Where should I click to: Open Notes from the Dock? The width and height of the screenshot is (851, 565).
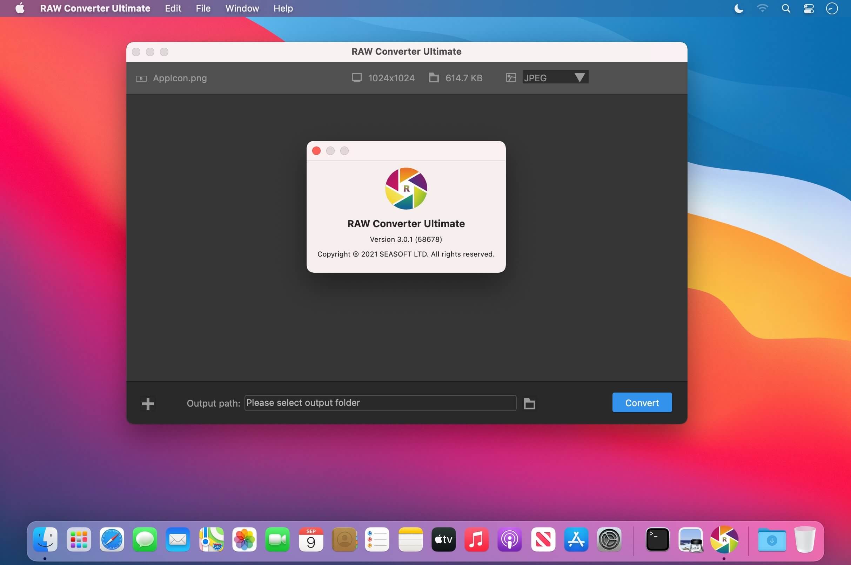[x=410, y=539]
